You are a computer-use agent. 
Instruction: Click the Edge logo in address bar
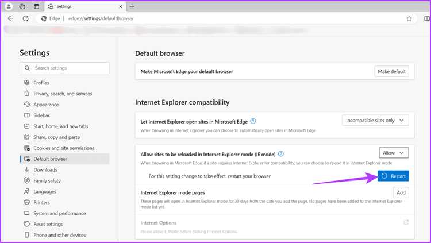coord(44,18)
